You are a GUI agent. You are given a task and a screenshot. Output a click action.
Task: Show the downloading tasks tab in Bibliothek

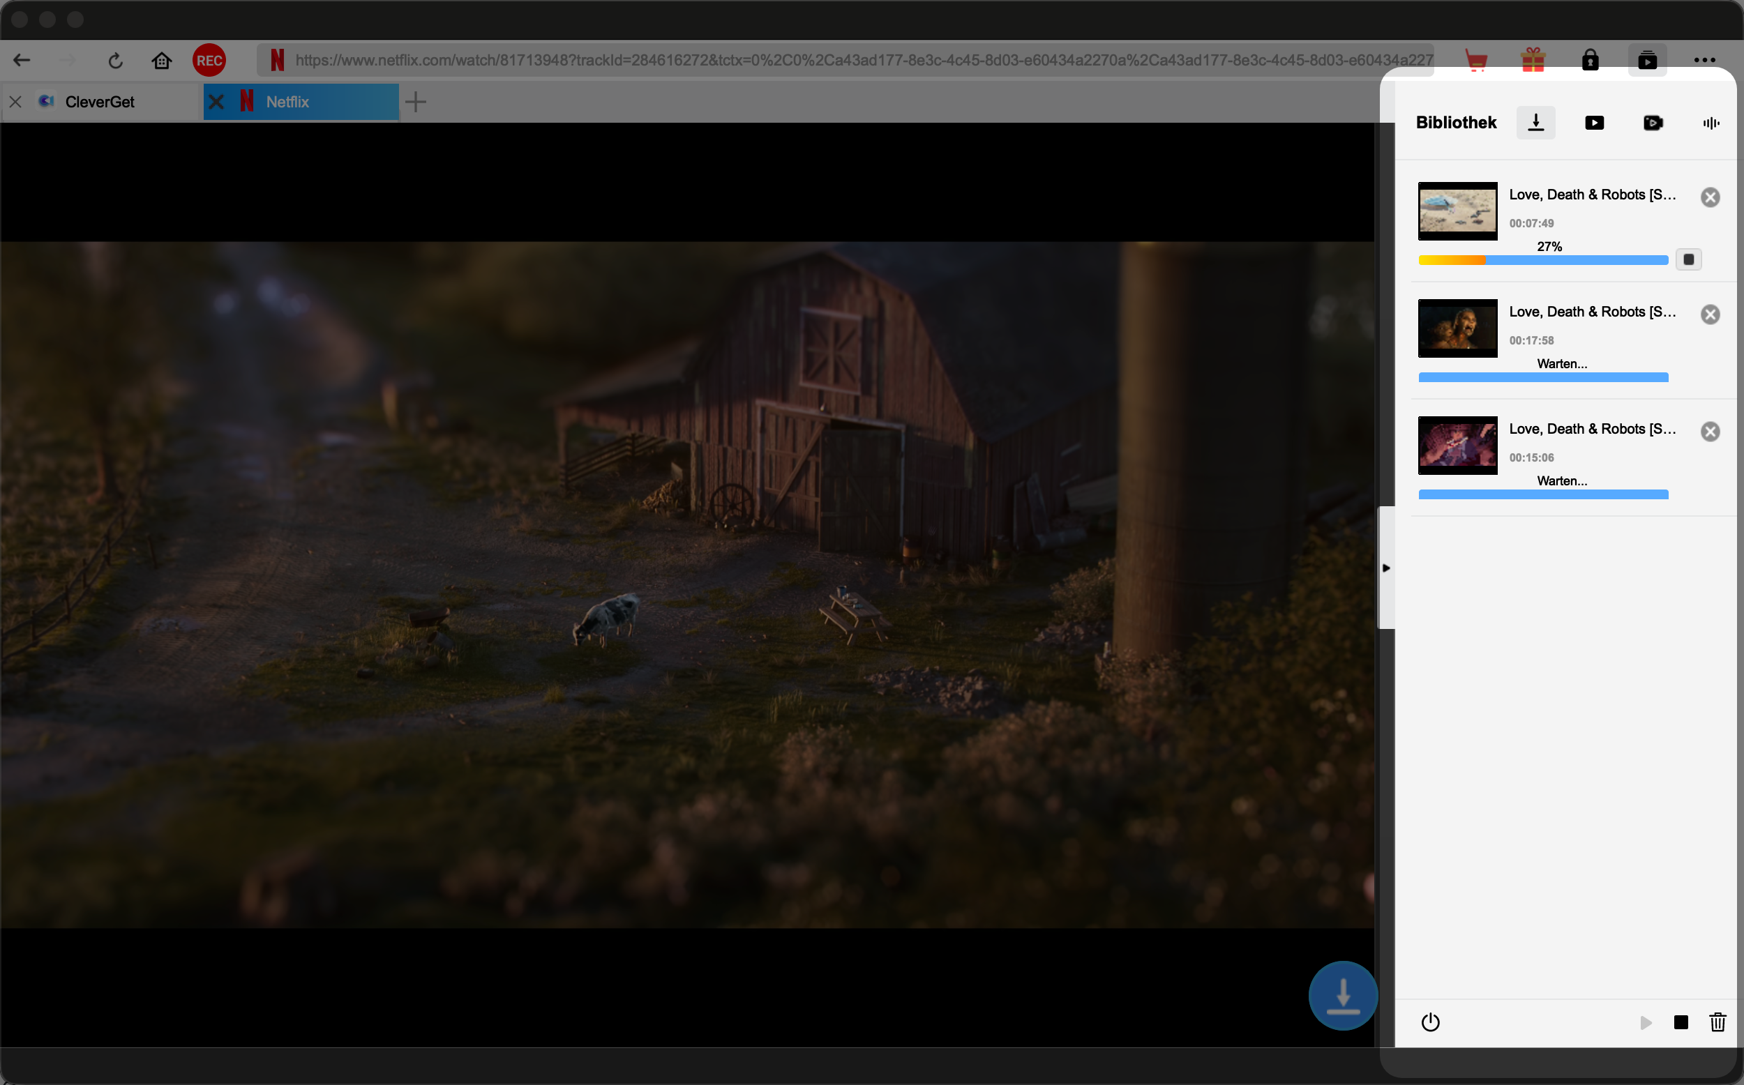1536,123
